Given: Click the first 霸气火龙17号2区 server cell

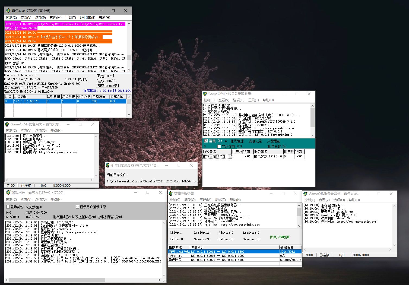Looking at the screenshot, I should 217,156.
